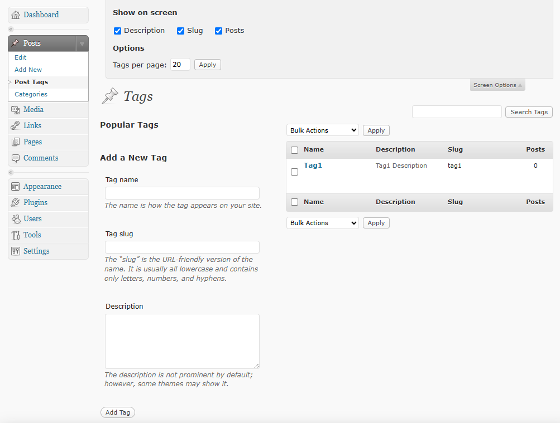The height and width of the screenshot is (423, 560).
Task: Click the Description textarea
Action: tap(182, 342)
